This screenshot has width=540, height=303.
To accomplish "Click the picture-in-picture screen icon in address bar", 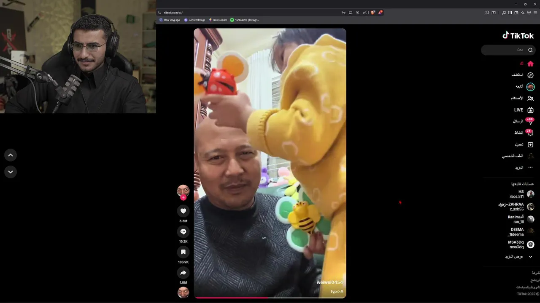I will [351, 13].
